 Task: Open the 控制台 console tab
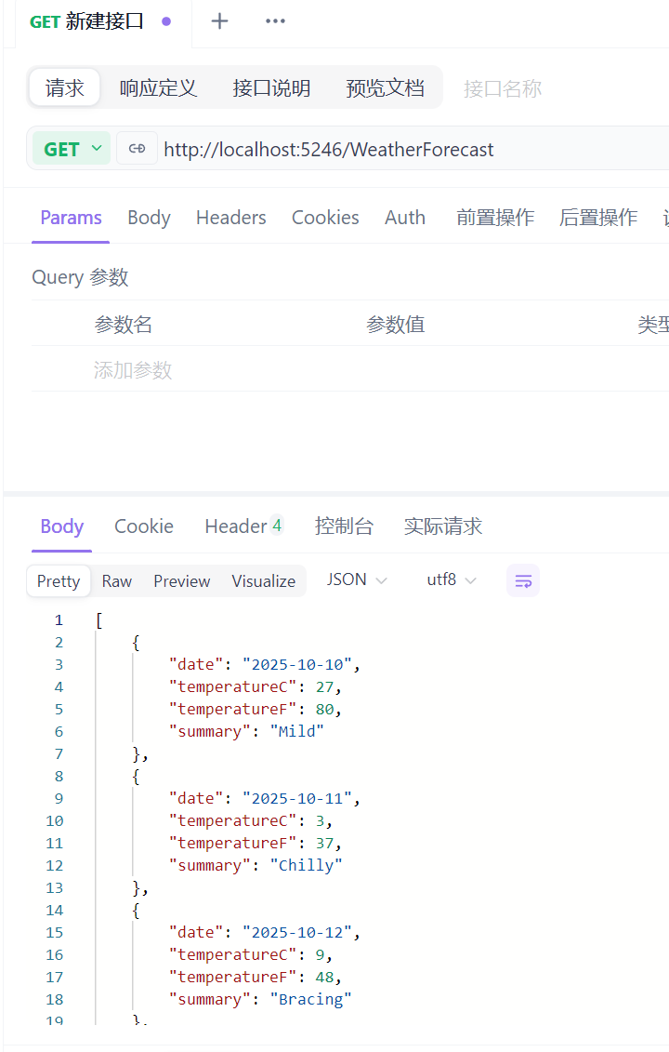344,526
